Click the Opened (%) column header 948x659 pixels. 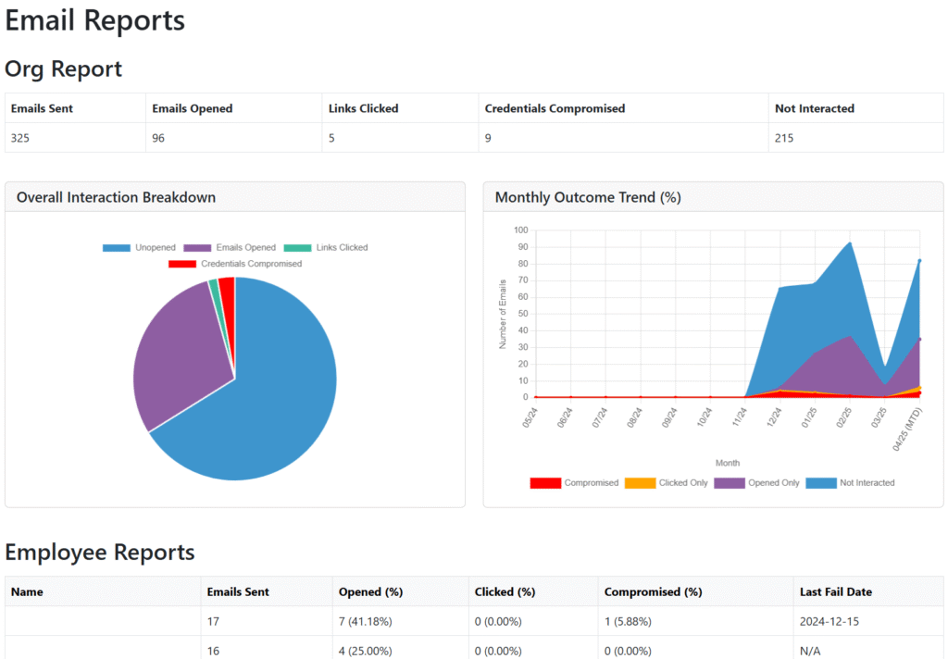(369, 591)
